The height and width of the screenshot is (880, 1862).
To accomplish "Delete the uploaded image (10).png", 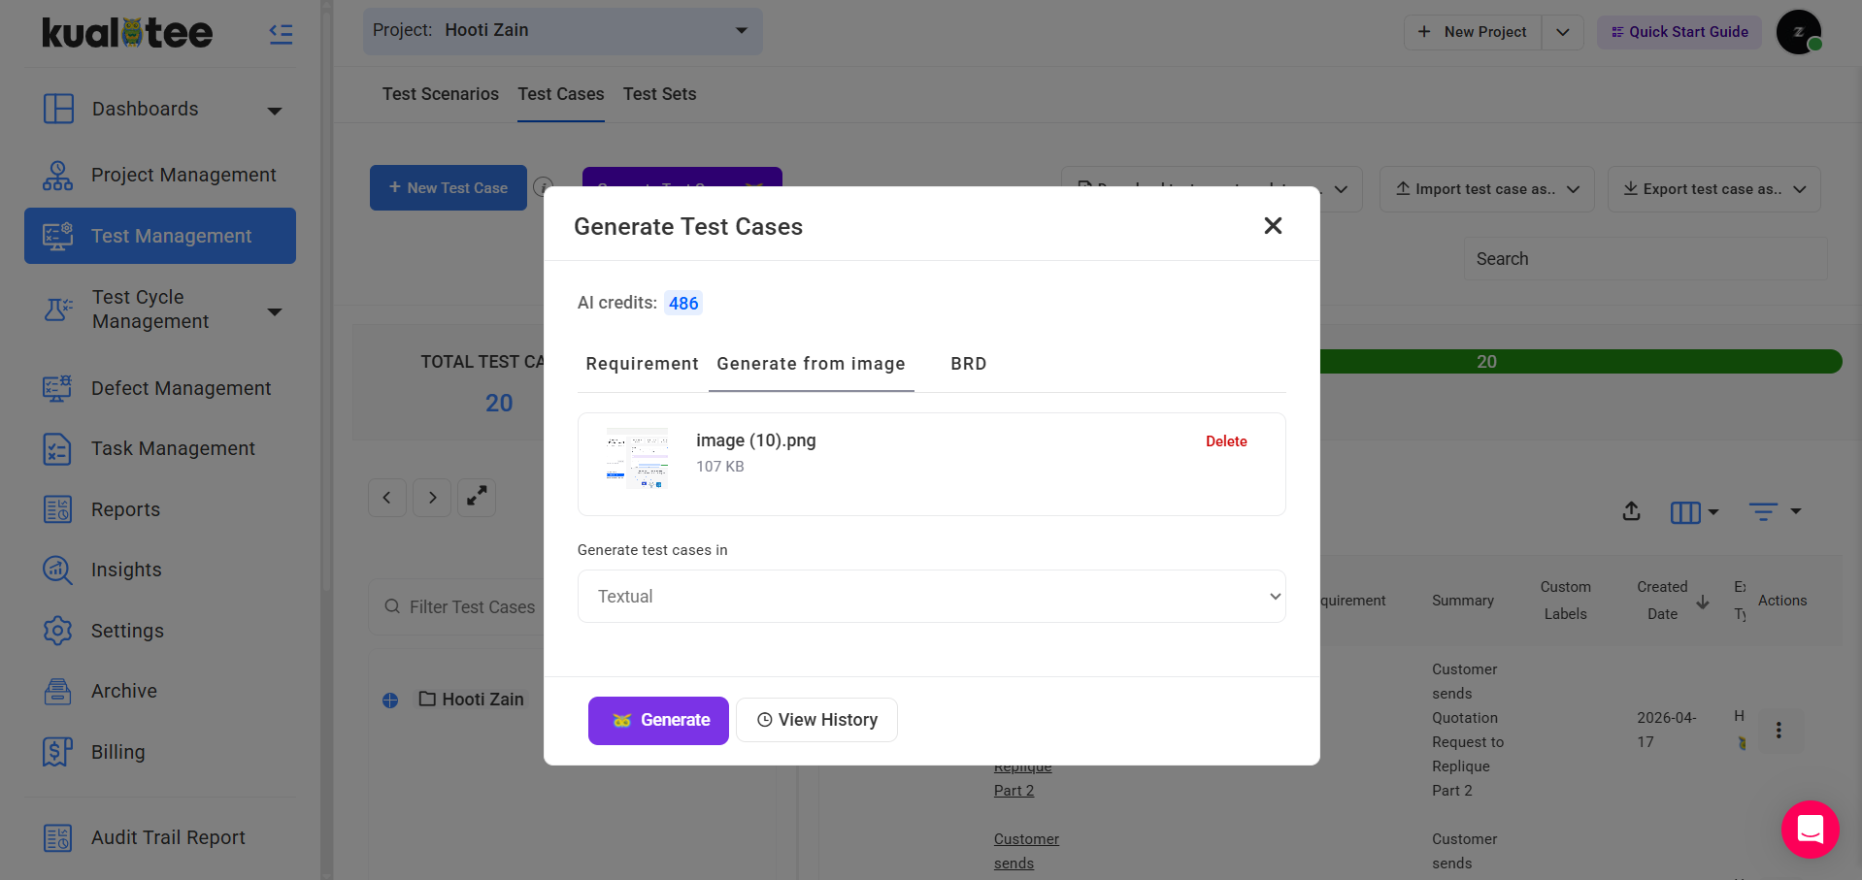I will tap(1226, 441).
